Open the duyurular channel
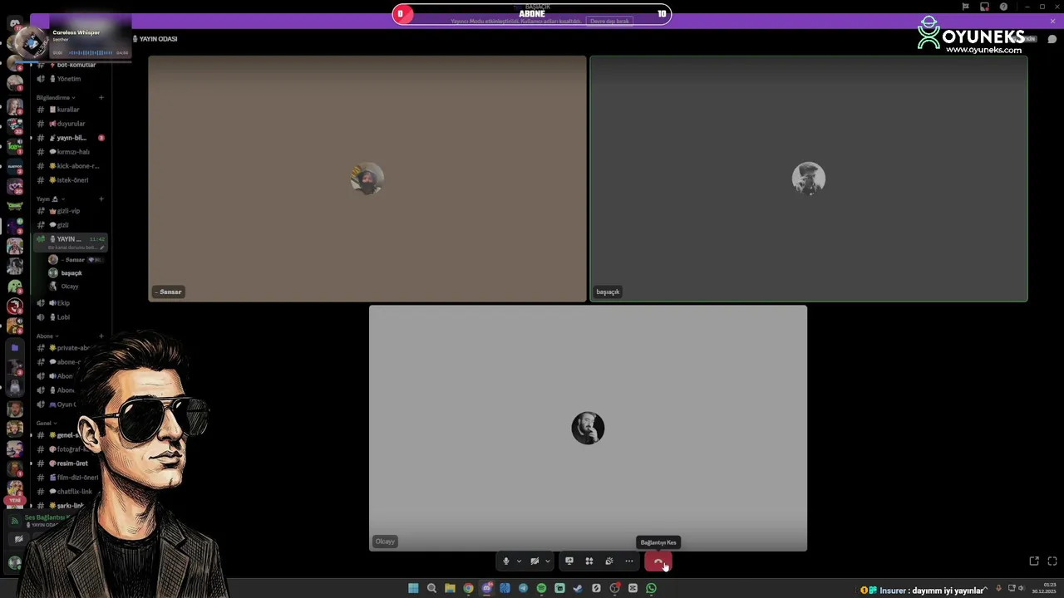This screenshot has height=598, width=1064. [70, 124]
